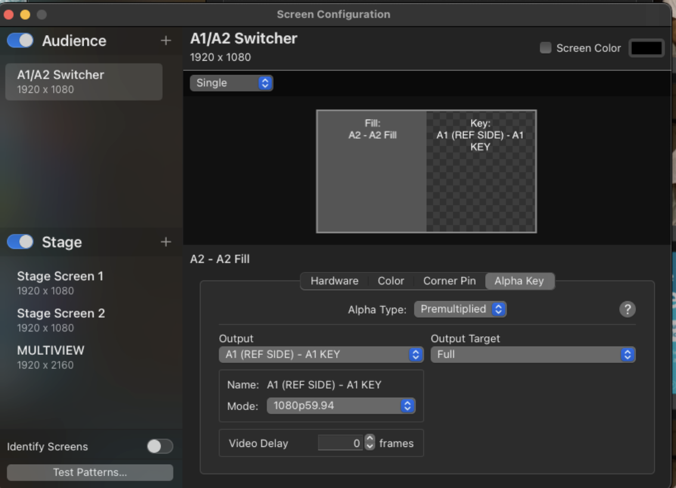The height and width of the screenshot is (488, 676).
Task: Check the Screen Color checkbox
Action: [545, 48]
